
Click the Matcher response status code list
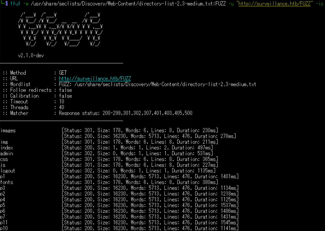(x=125, y=113)
